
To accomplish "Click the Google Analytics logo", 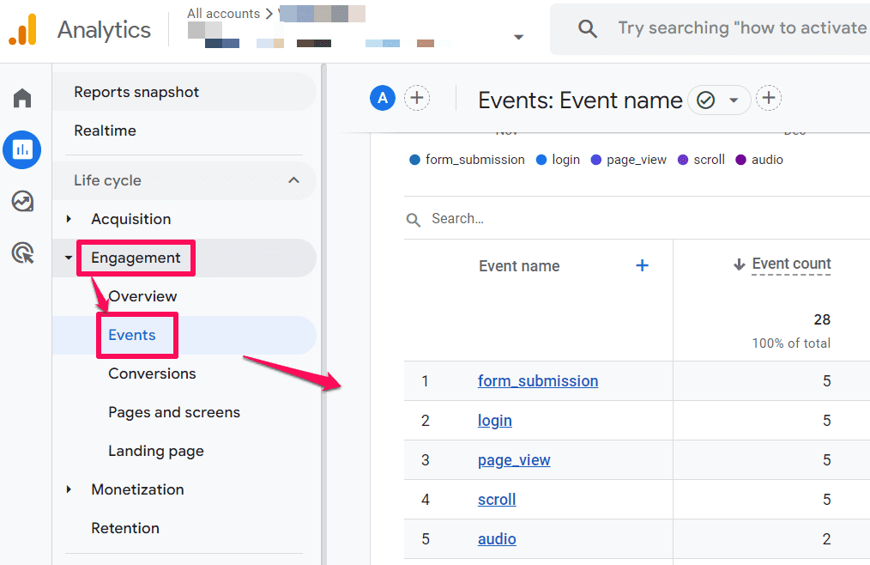I will (x=23, y=30).
